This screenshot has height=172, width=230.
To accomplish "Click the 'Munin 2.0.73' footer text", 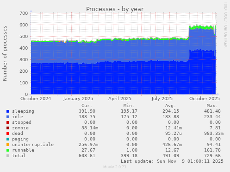I will (x=115, y=167).
